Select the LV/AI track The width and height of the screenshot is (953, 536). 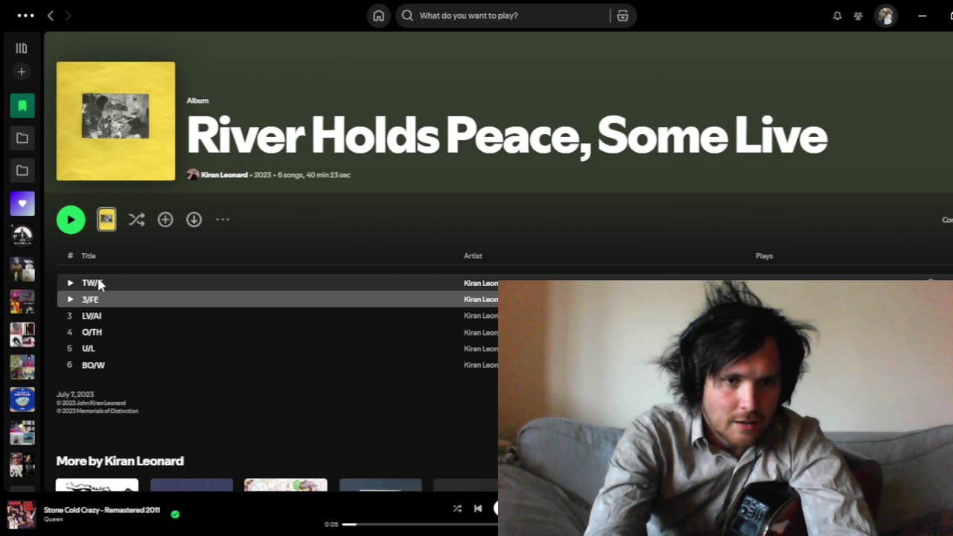click(x=92, y=316)
